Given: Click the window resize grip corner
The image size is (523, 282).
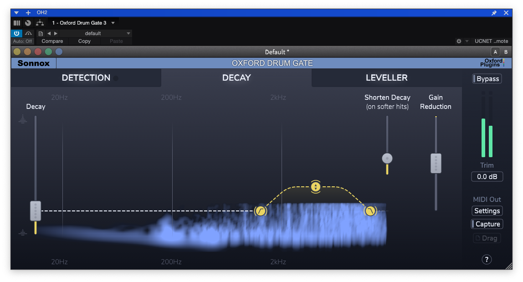Looking at the screenshot, I should pyautogui.click(x=509, y=266).
